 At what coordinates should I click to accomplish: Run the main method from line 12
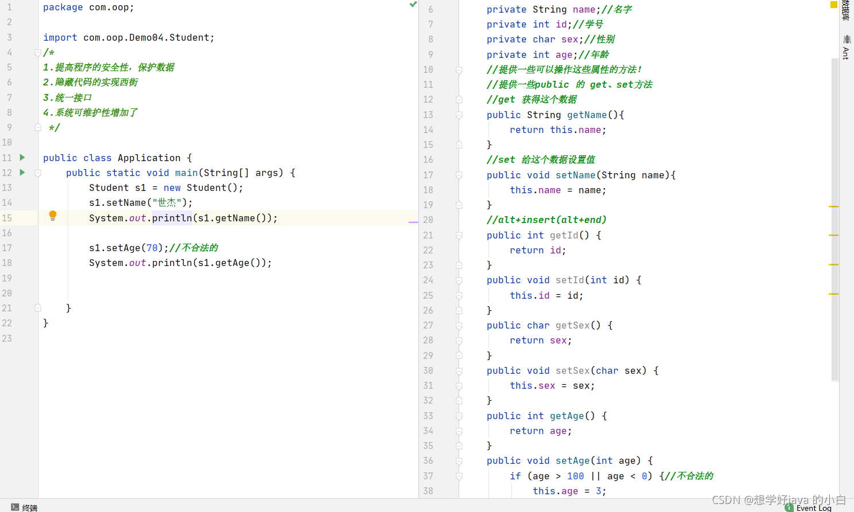[22, 172]
